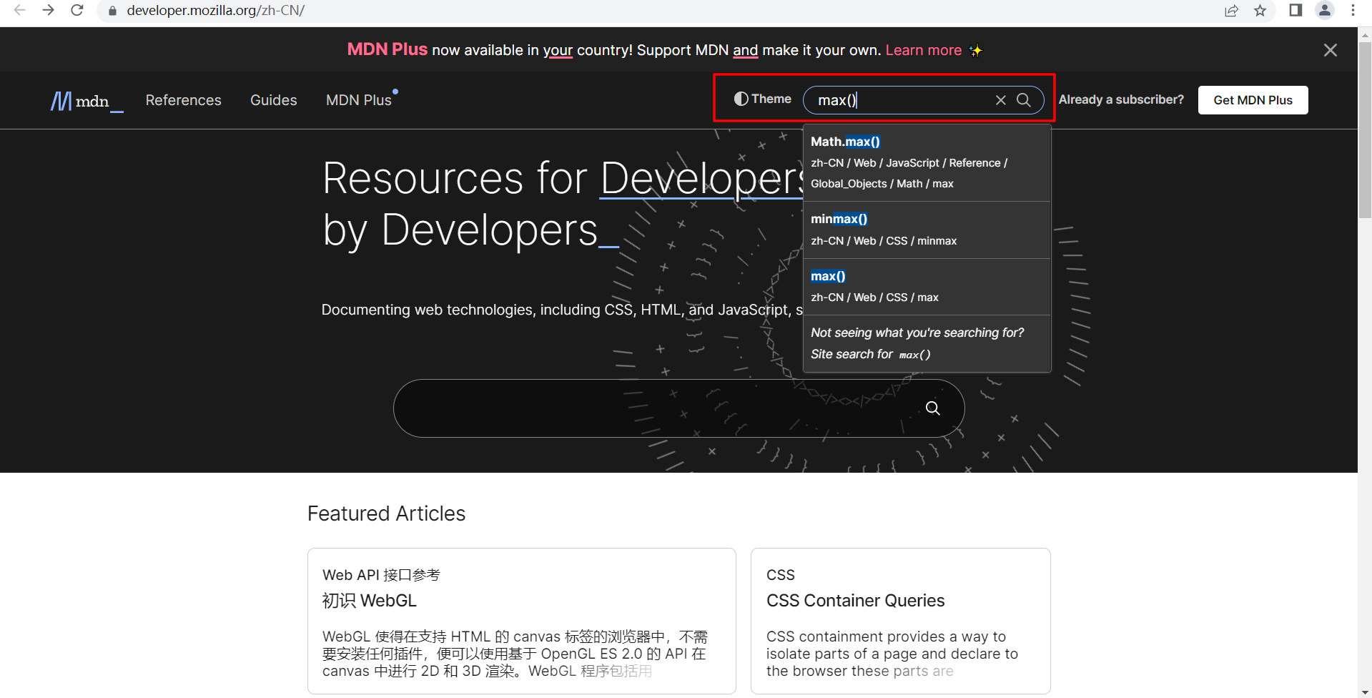Open the CSS Container Queries article
Viewport: 1372px width, 698px height.
[856, 601]
